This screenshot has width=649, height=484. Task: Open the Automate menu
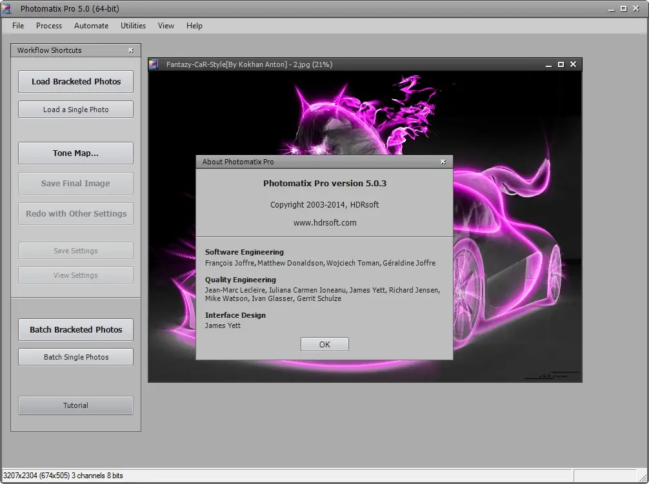coord(91,26)
